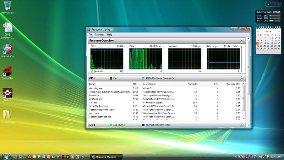Sort processes by Description column

point(159,84)
